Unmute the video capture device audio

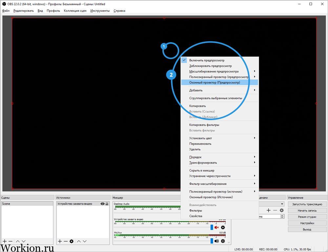[216, 227]
